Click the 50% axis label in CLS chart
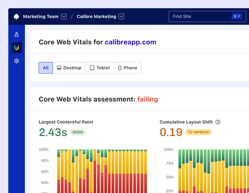This screenshot has width=249, height=193. 170,177
